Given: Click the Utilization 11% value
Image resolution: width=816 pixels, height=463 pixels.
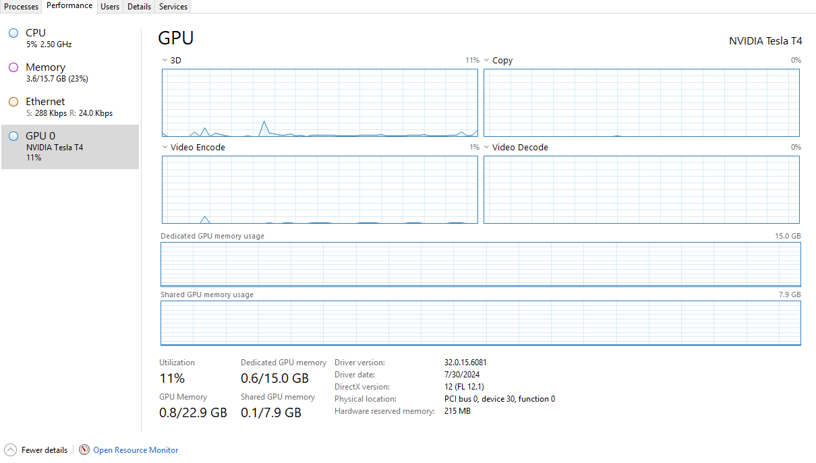Looking at the screenshot, I should point(172,378).
